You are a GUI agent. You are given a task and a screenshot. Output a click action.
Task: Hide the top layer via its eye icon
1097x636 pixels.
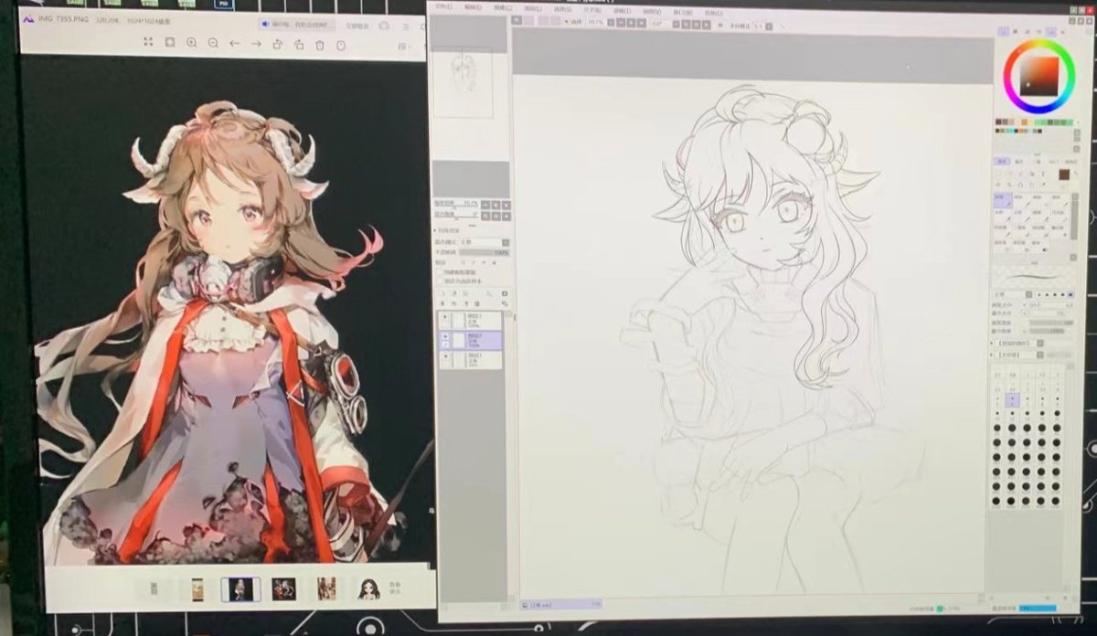(445, 316)
